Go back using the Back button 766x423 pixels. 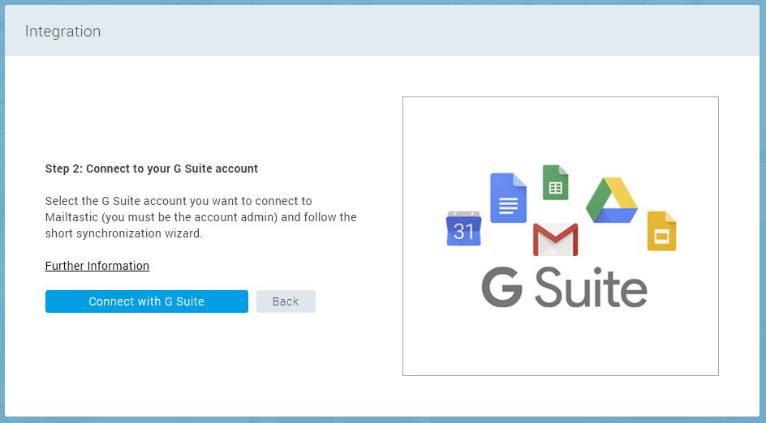coord(286,301)
